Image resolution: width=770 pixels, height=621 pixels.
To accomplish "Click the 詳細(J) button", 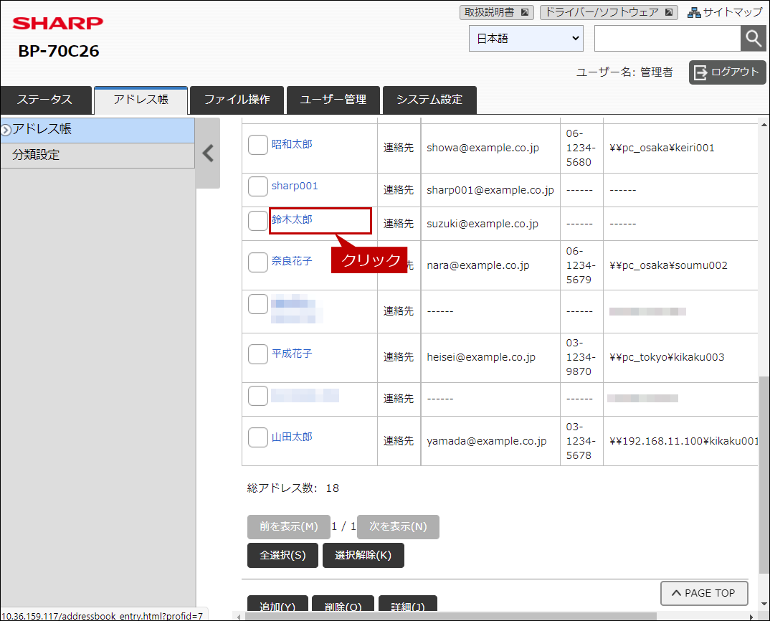I will click(x=408, y=604).
